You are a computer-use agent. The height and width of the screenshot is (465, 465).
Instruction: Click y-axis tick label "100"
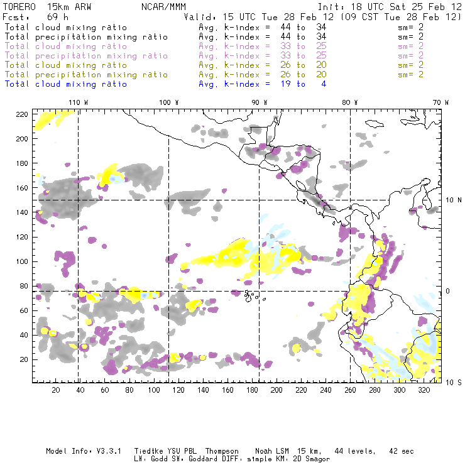point(22,261)
